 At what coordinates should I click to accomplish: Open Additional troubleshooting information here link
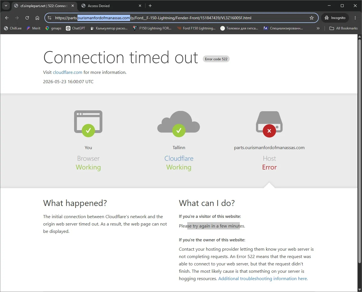[x=263, y=279]
